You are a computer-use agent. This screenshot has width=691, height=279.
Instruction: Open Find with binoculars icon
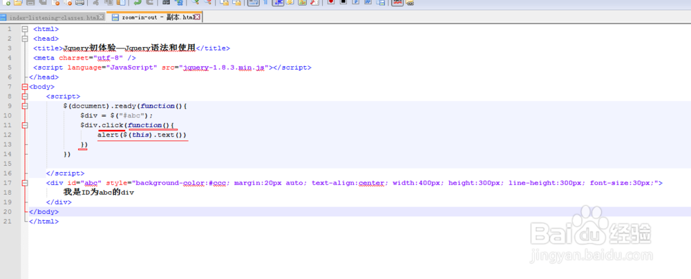coord(166,2)
